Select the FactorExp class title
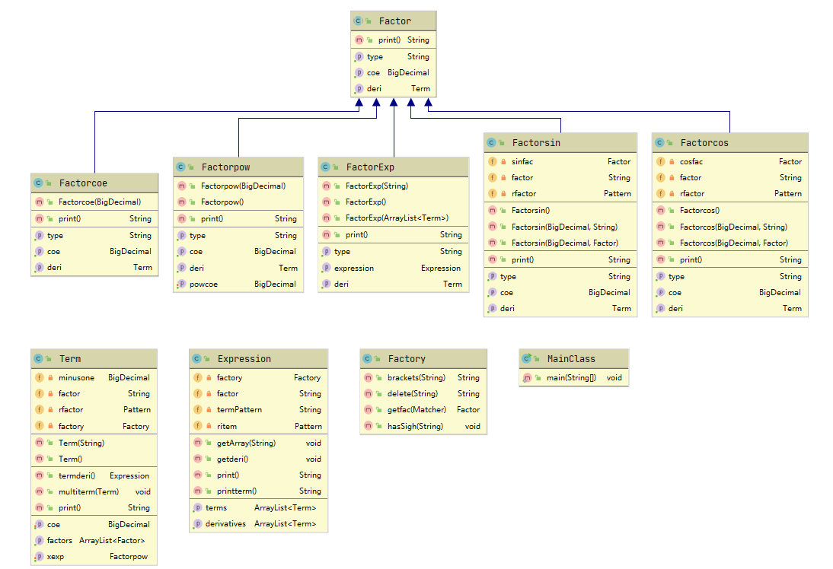This screenshot has height=569, width=833. pyautogui.click(x=370, y=167)
